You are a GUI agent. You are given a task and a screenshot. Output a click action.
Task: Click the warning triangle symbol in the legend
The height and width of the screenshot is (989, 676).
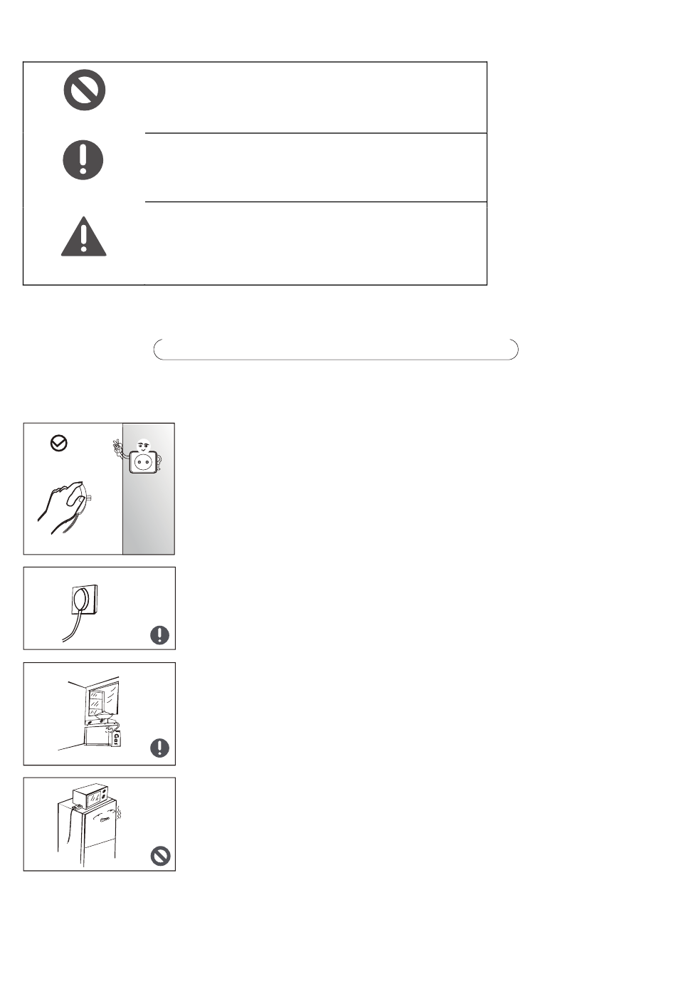pos(83,236)
